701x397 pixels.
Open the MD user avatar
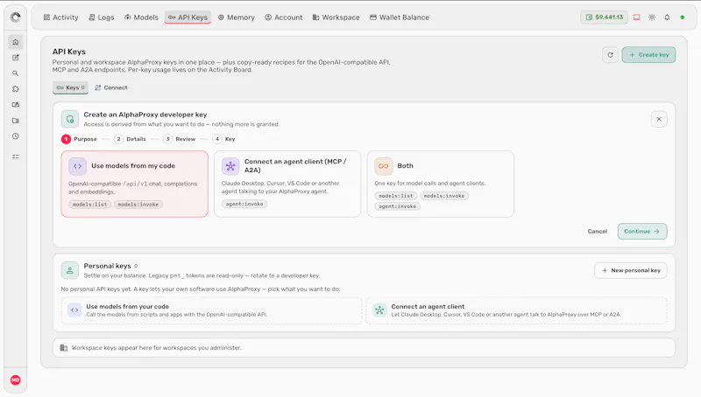(16, 380)
